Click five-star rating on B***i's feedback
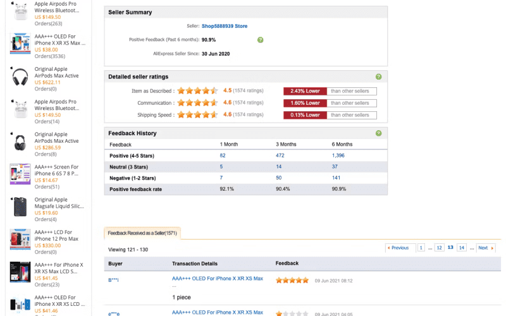Image resolution: width=506 pixels, height=316 pixels. [x=292, y=280]
